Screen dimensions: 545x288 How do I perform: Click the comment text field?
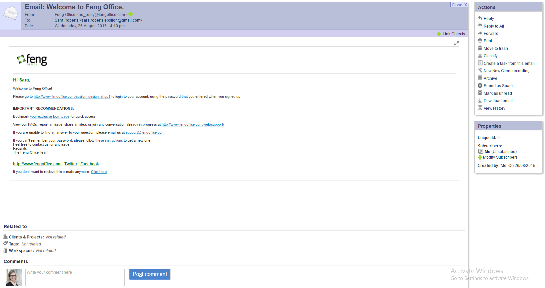[x=75, y=277]
